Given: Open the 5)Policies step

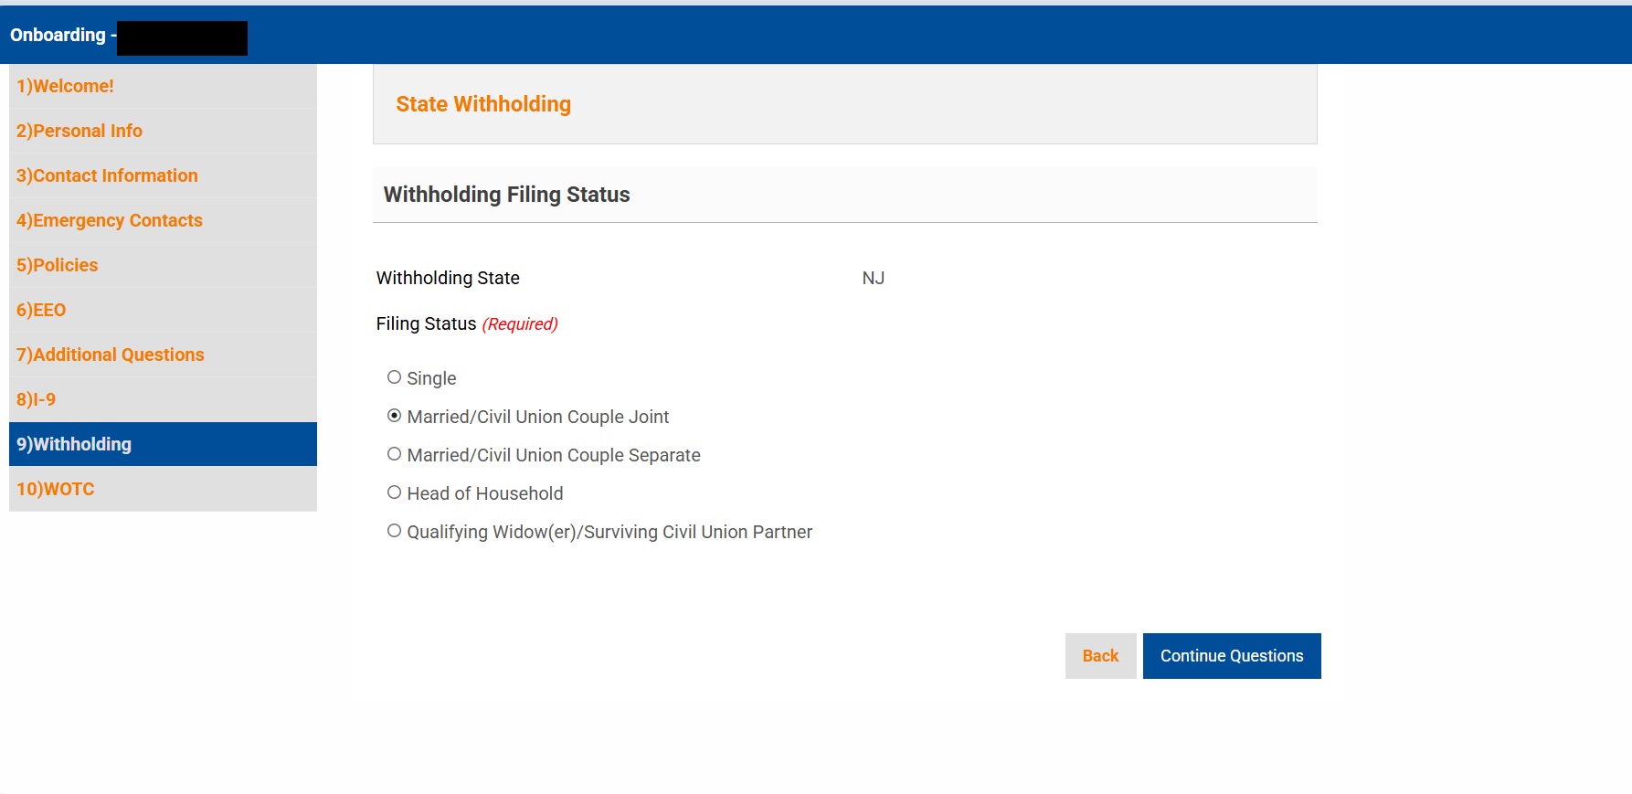Looking at the screenshot, I should tap(163, 265).
